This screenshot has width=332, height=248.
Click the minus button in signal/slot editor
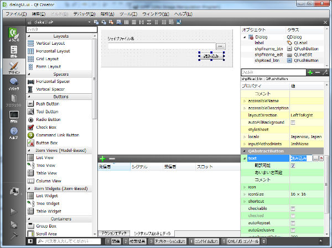coord(112,159)
